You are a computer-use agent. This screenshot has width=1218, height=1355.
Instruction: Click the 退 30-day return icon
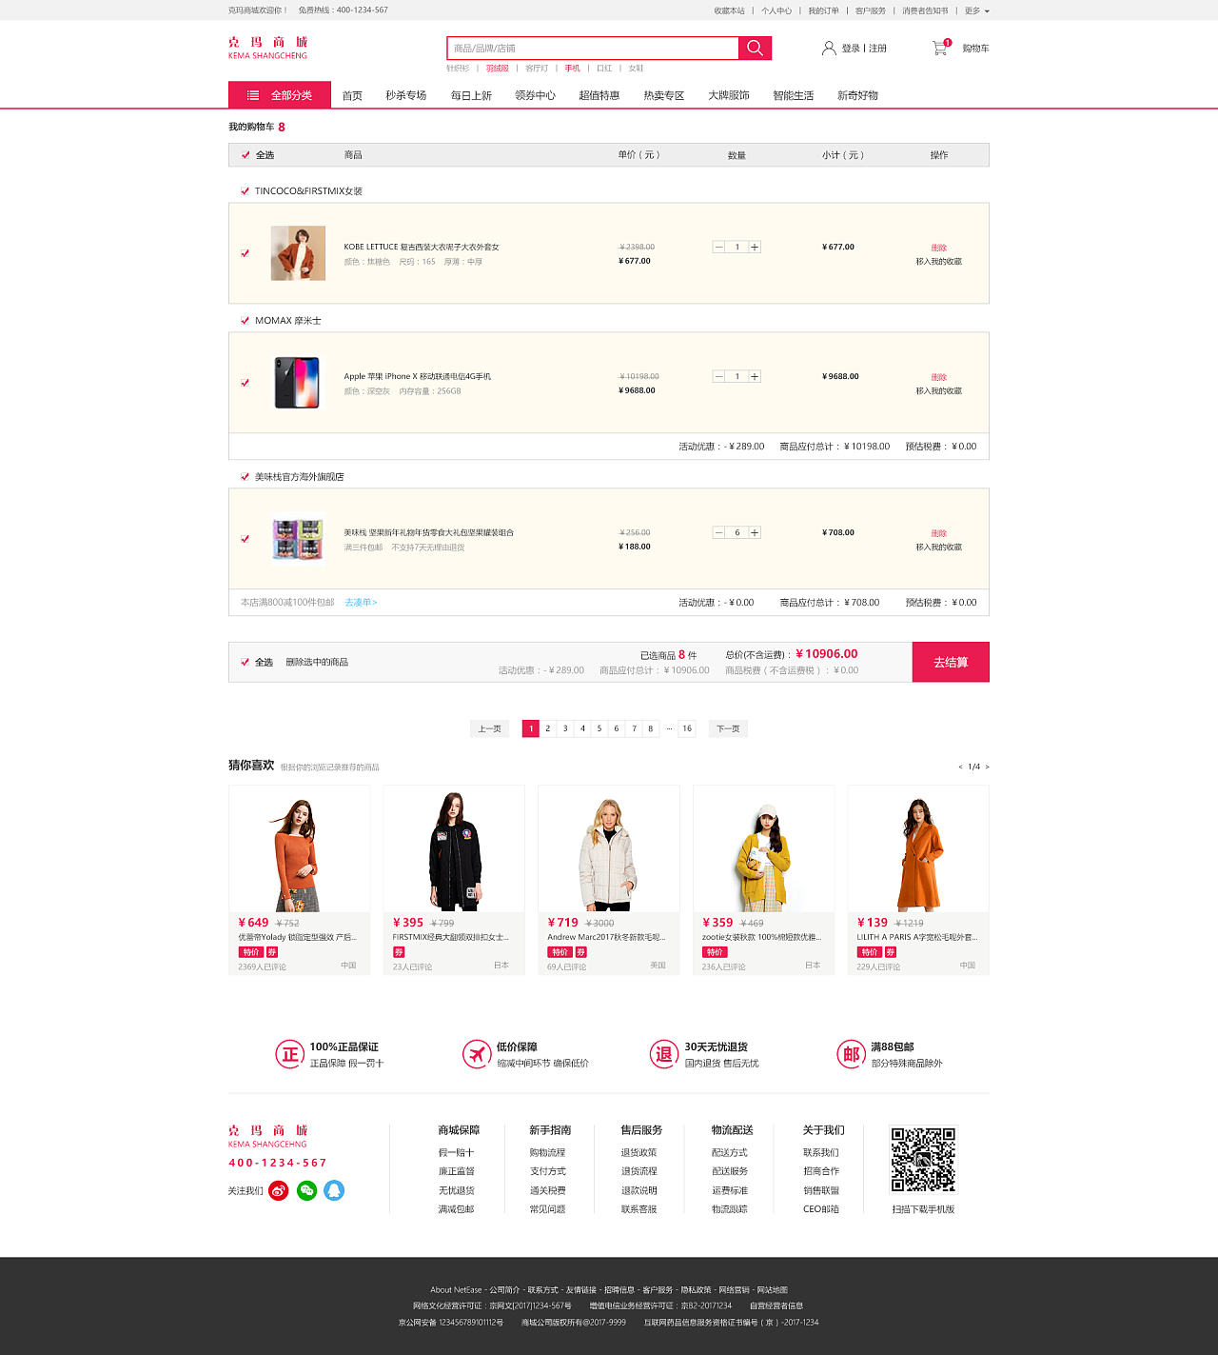coord(664,1054)
